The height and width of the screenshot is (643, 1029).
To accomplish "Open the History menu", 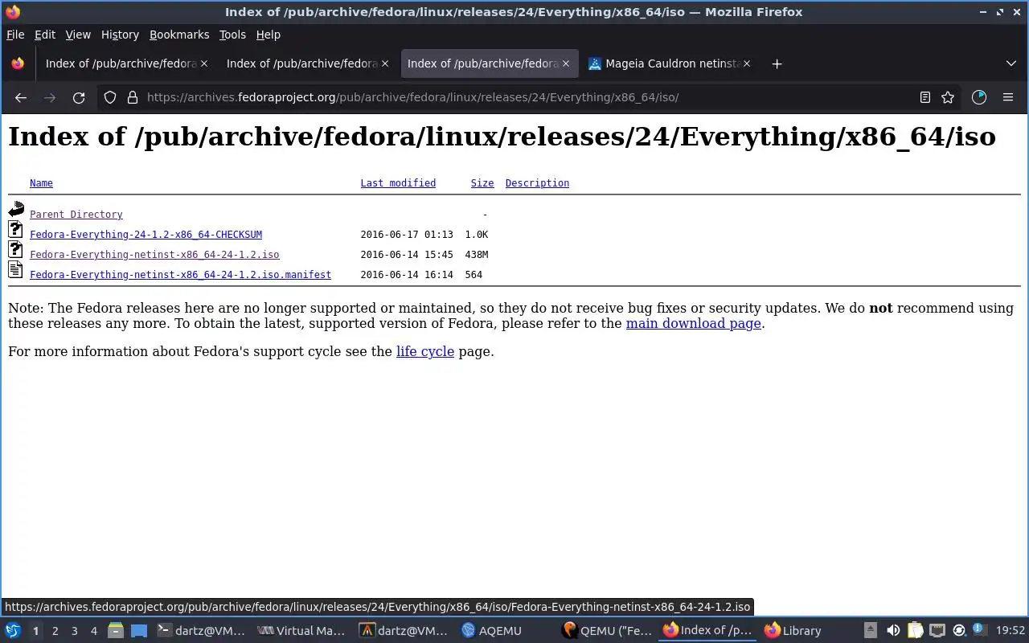I will (x=120, y=35).
